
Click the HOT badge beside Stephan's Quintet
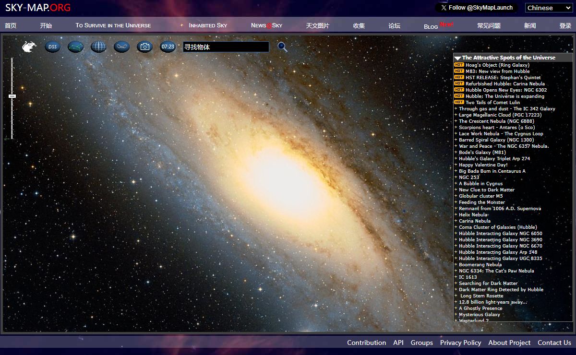(x=459, y=77)
